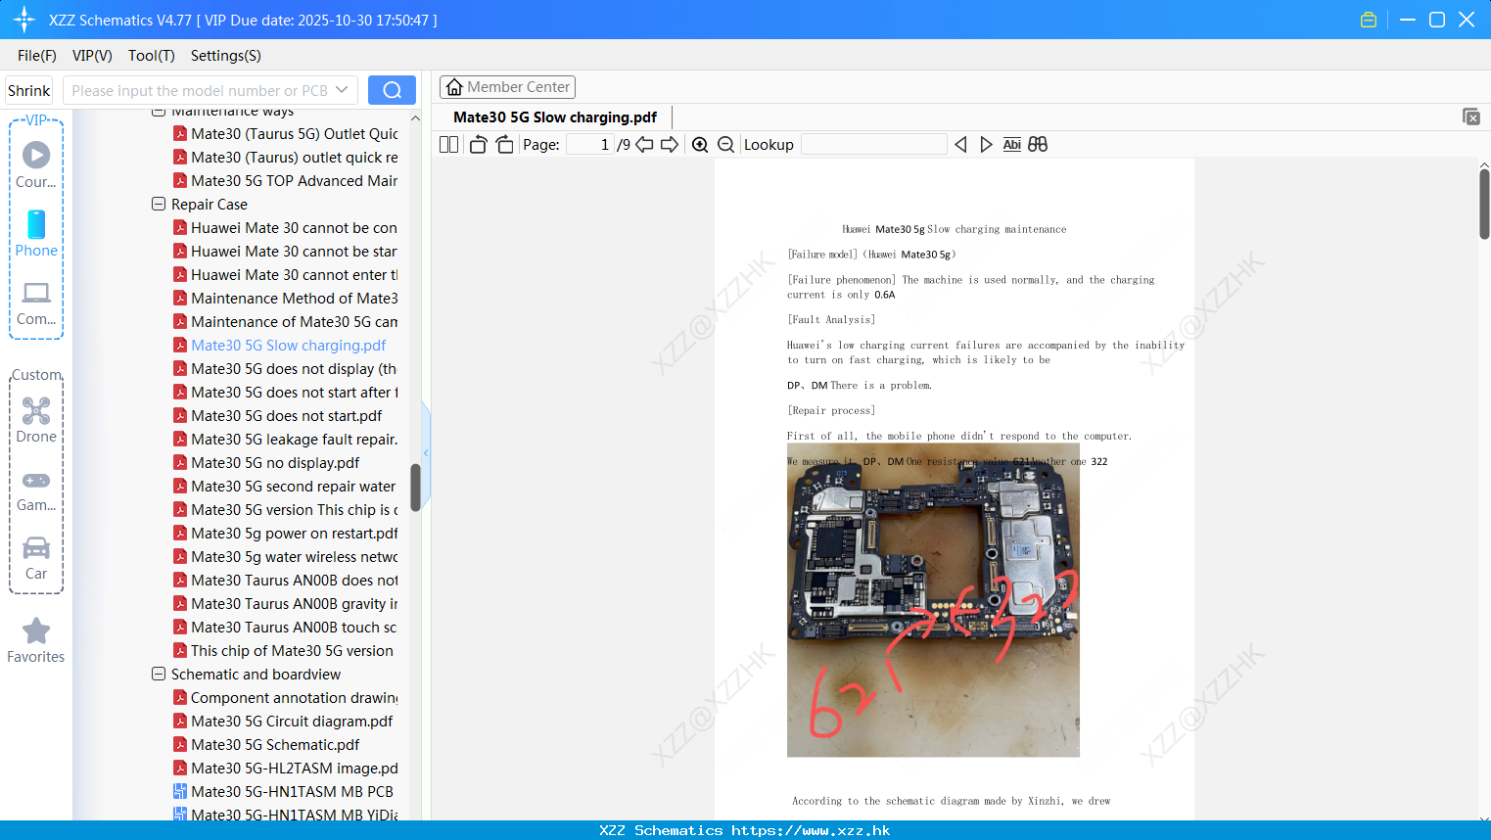Click the page number field
The image size is (1491, 840).
(x=590, y=145)
